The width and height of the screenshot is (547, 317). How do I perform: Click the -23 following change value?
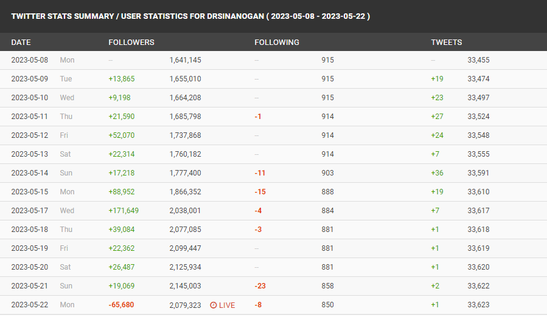point(260,286)
